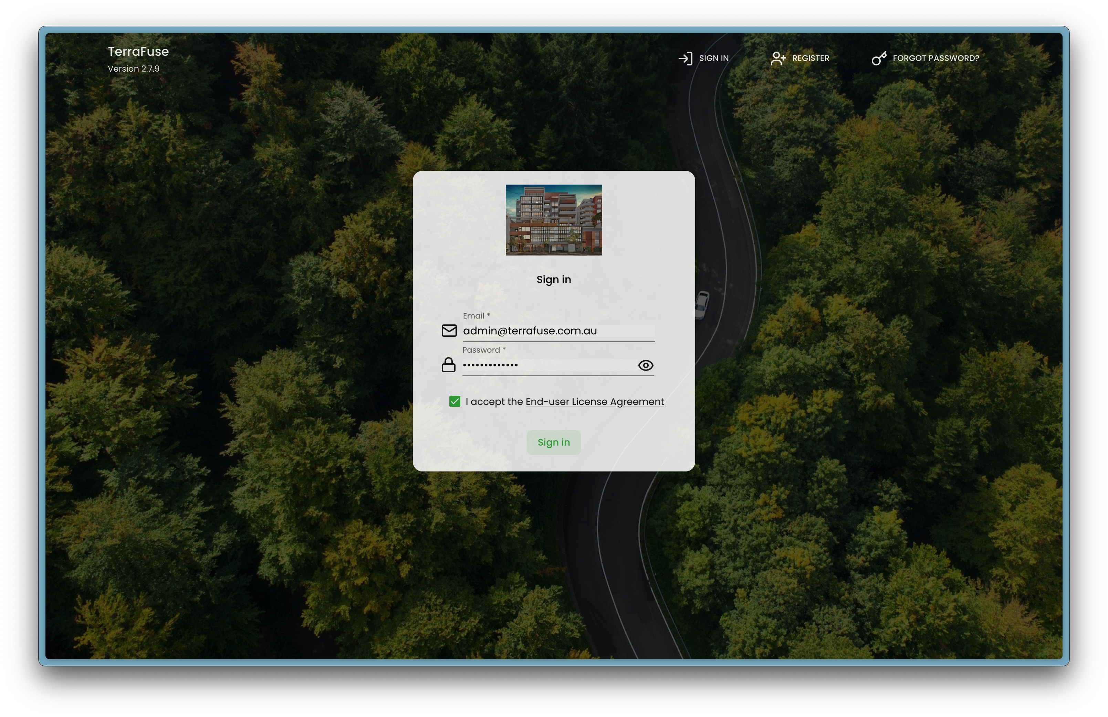Click the Version 2.7.9 label
This screenshot has width=1108, height=717.
(x=133, y=69)
